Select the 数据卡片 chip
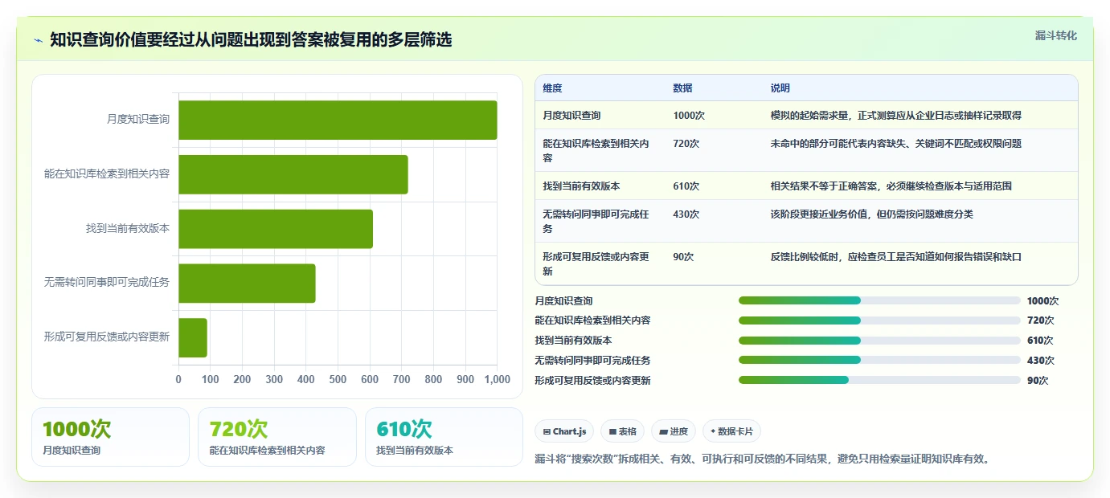 point(731,431)
